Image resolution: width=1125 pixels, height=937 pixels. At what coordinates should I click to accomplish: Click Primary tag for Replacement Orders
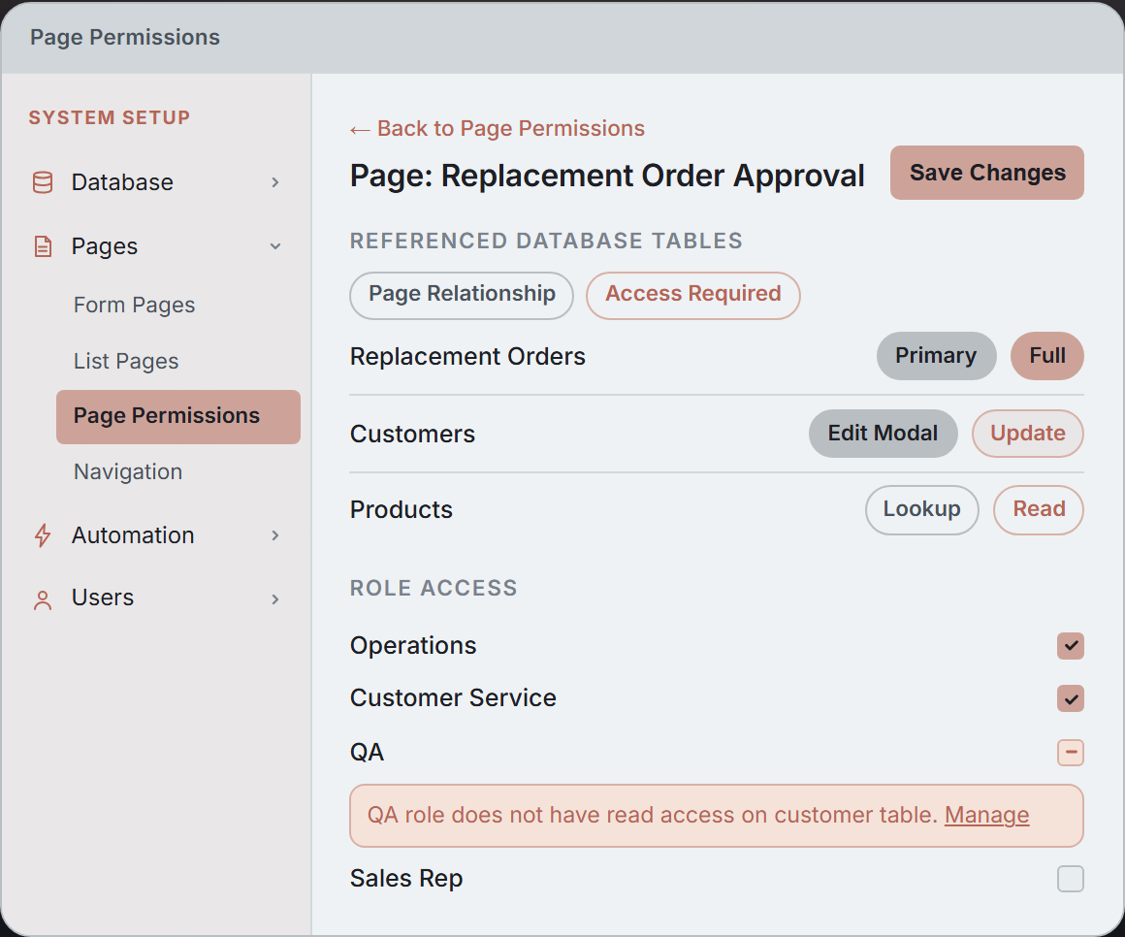pyautogui.click(x=936, y=356)
